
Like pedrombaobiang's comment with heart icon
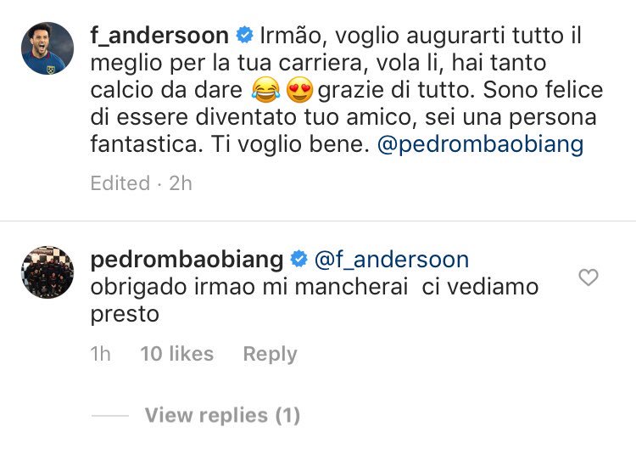pos(589,277)
